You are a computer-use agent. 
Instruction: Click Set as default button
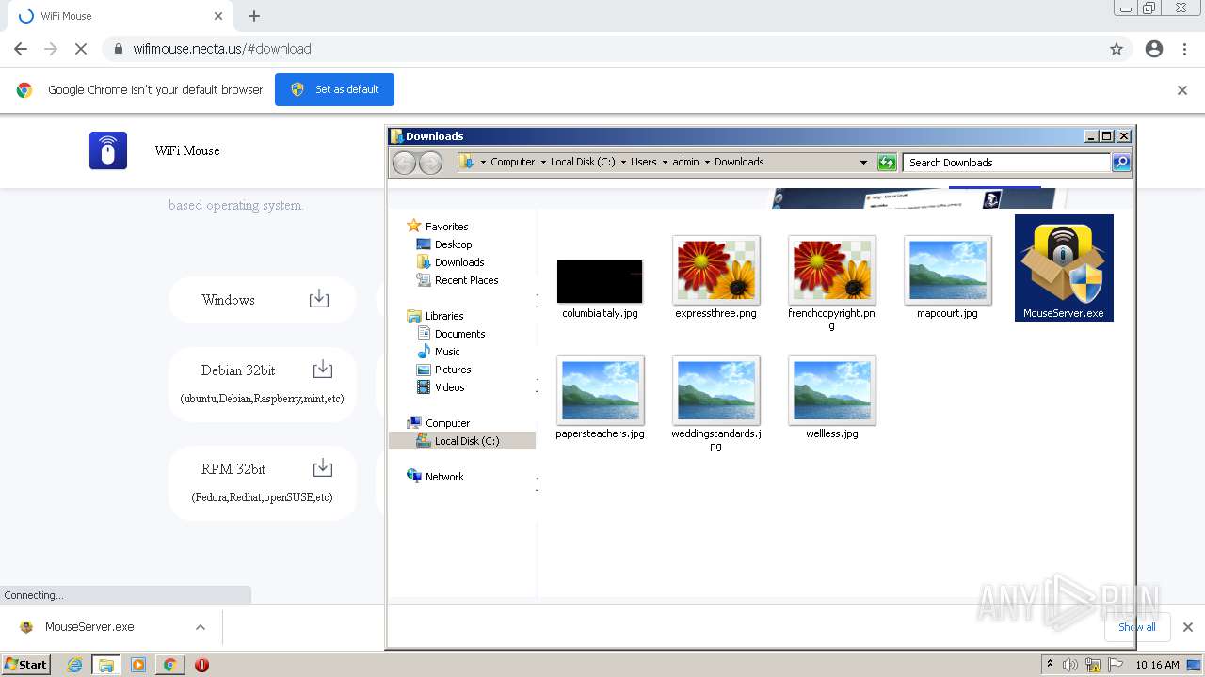click(334, 89)
